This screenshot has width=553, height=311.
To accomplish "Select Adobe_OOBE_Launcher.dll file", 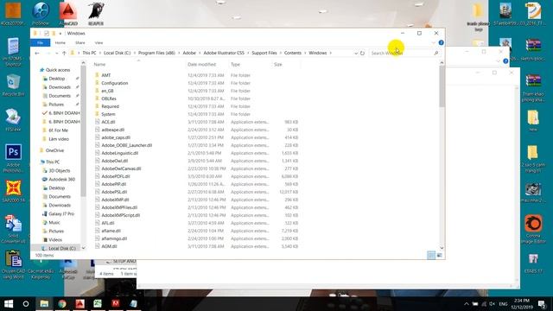I will 127,145.
